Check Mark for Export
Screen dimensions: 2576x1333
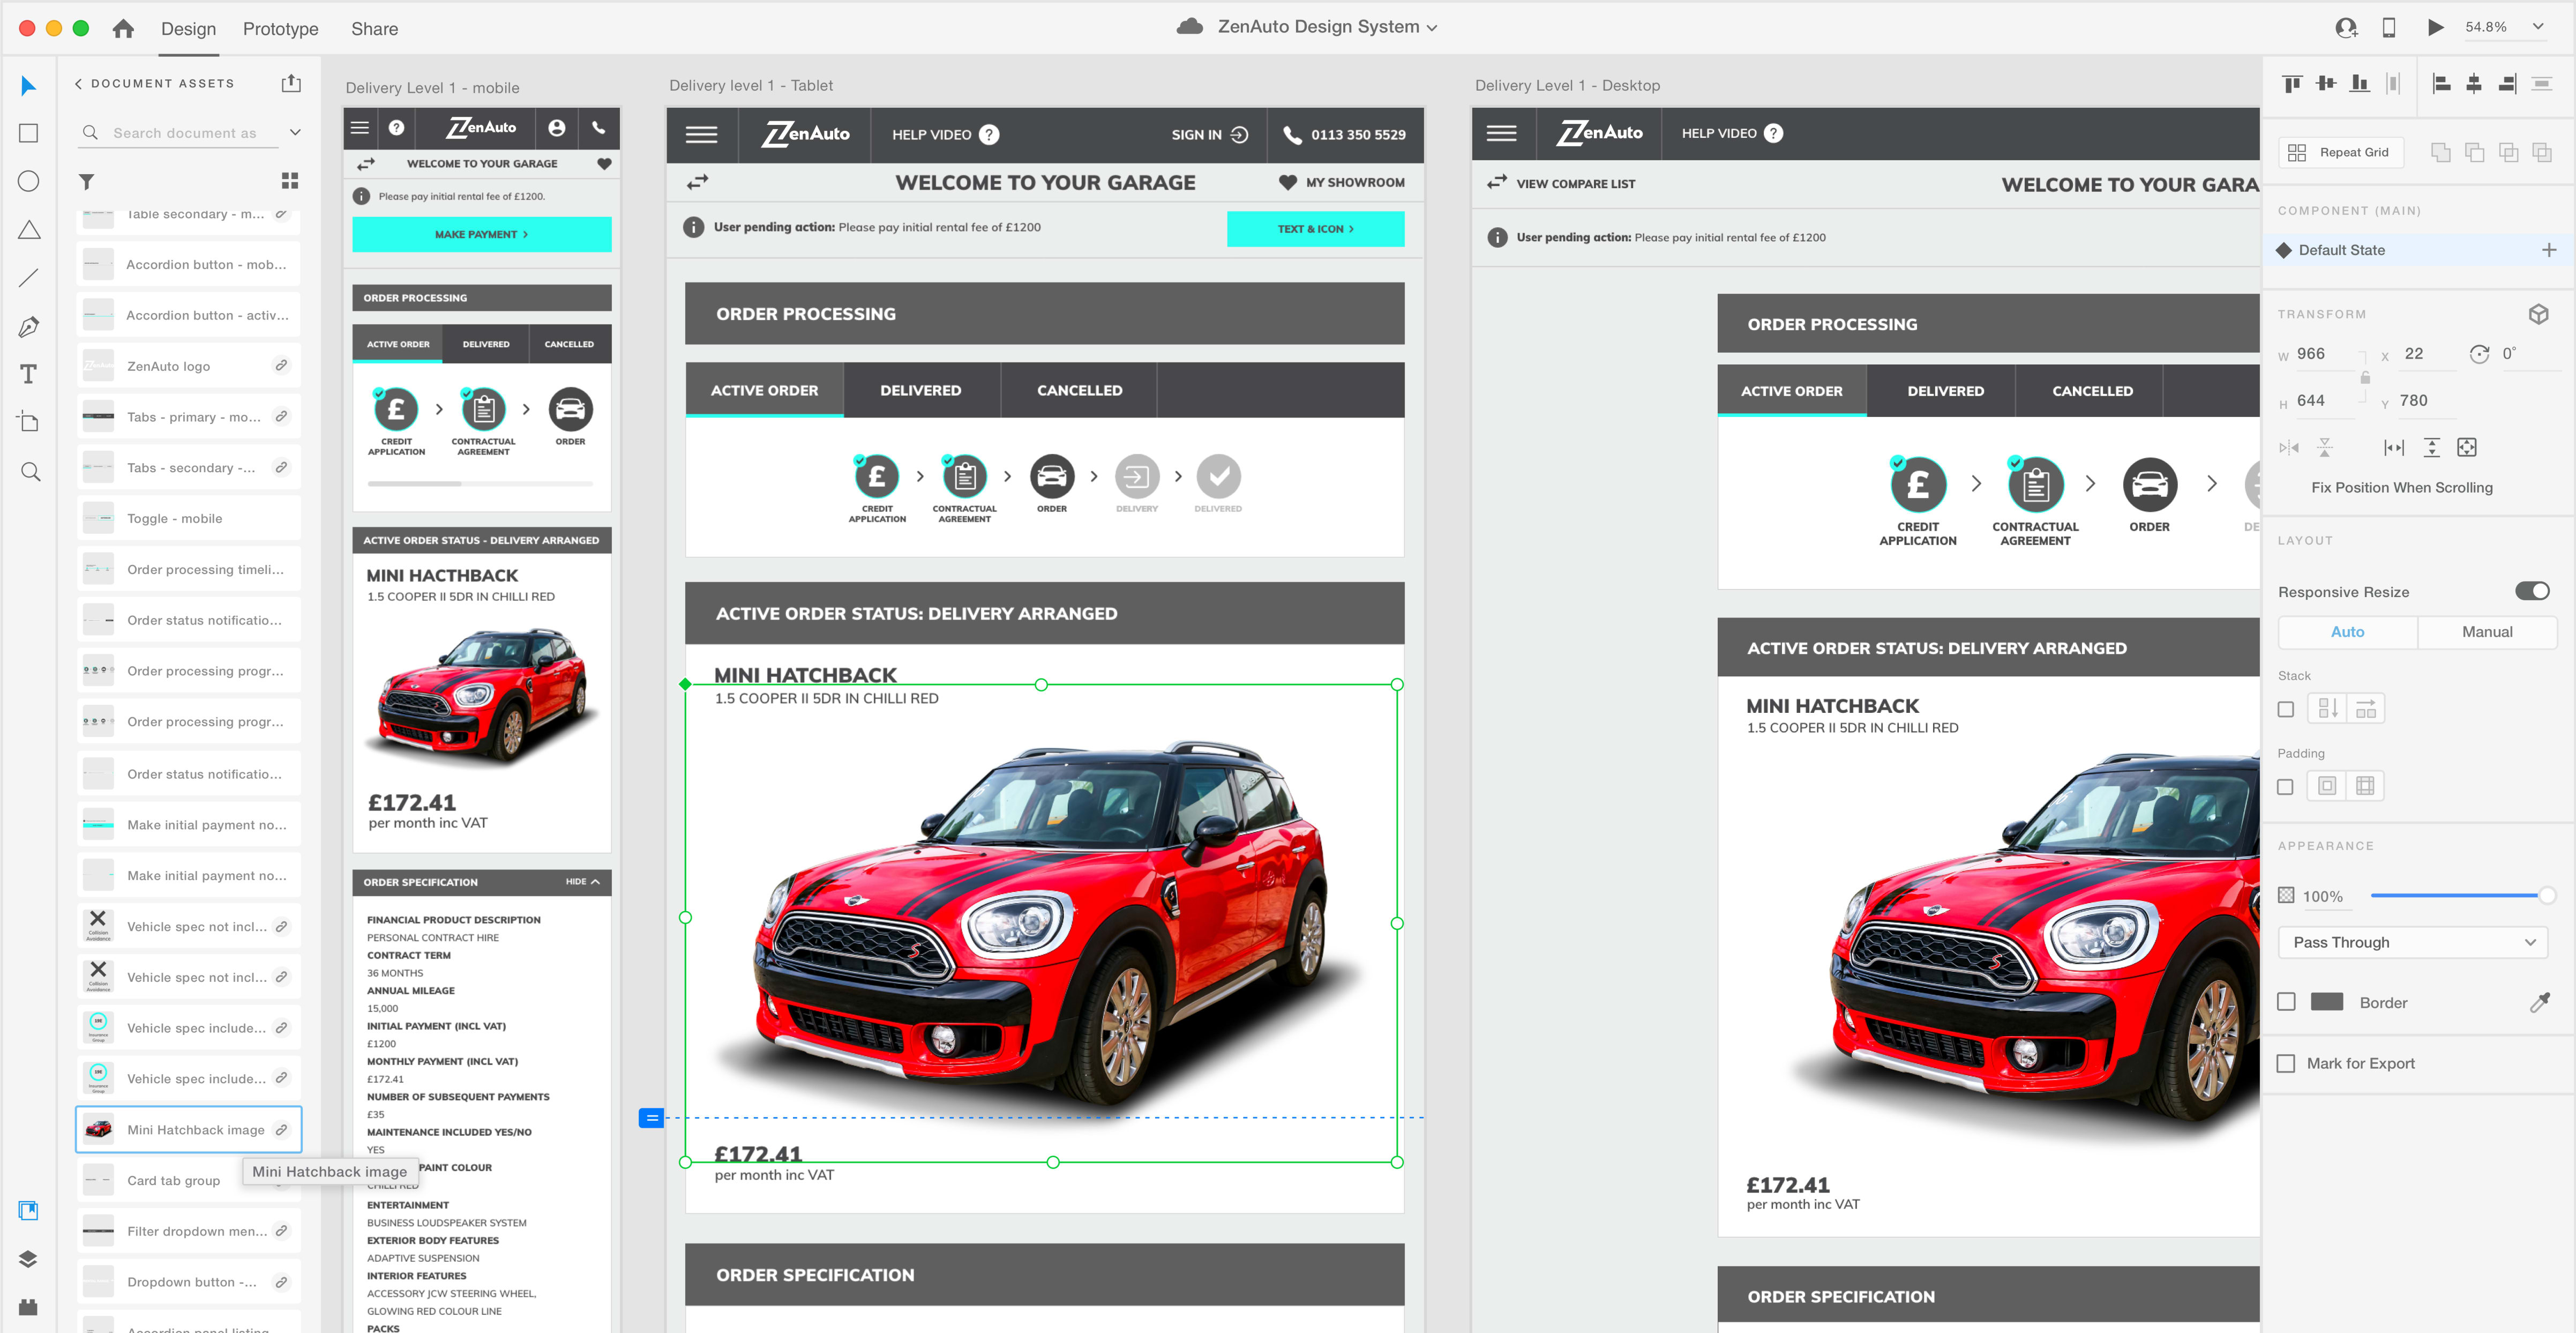pyautogui.click(x=2286, y=1063)
